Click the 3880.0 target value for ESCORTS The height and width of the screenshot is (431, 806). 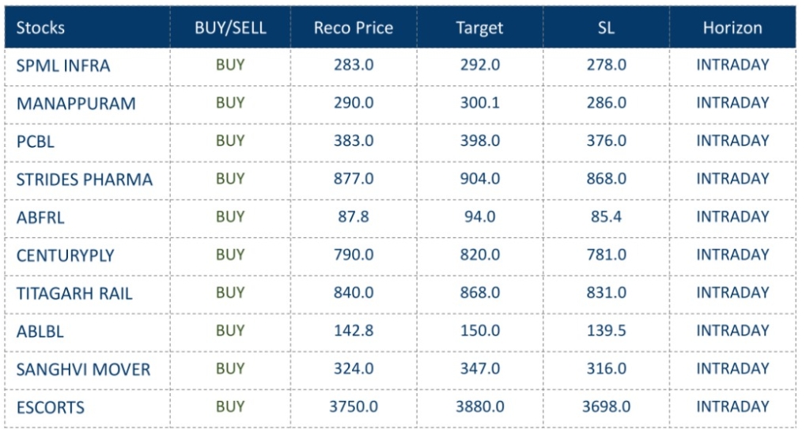point(480,406)
